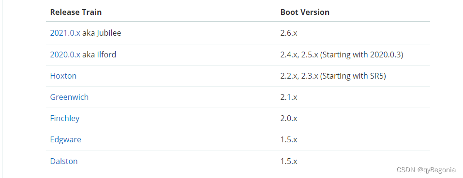Click the 2.4.x, 2.5.x boot version text
463x178 pixels.
pos(299,55)
